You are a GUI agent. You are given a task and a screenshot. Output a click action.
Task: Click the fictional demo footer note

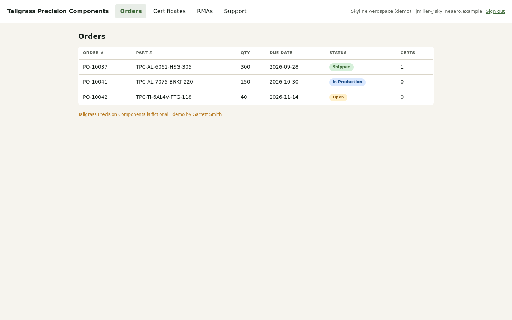[150, 114]
